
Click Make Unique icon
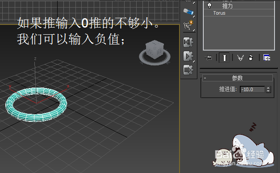pyautogui.click(x=240, y=58)
